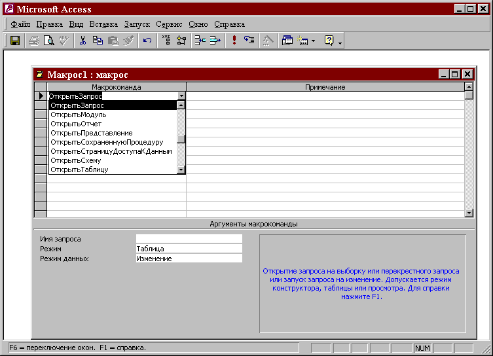Viewport: 493px width, 356px height.
Task: Collapse the Макрокоманда combo box arrow
Action: click(x=181, y=96)
